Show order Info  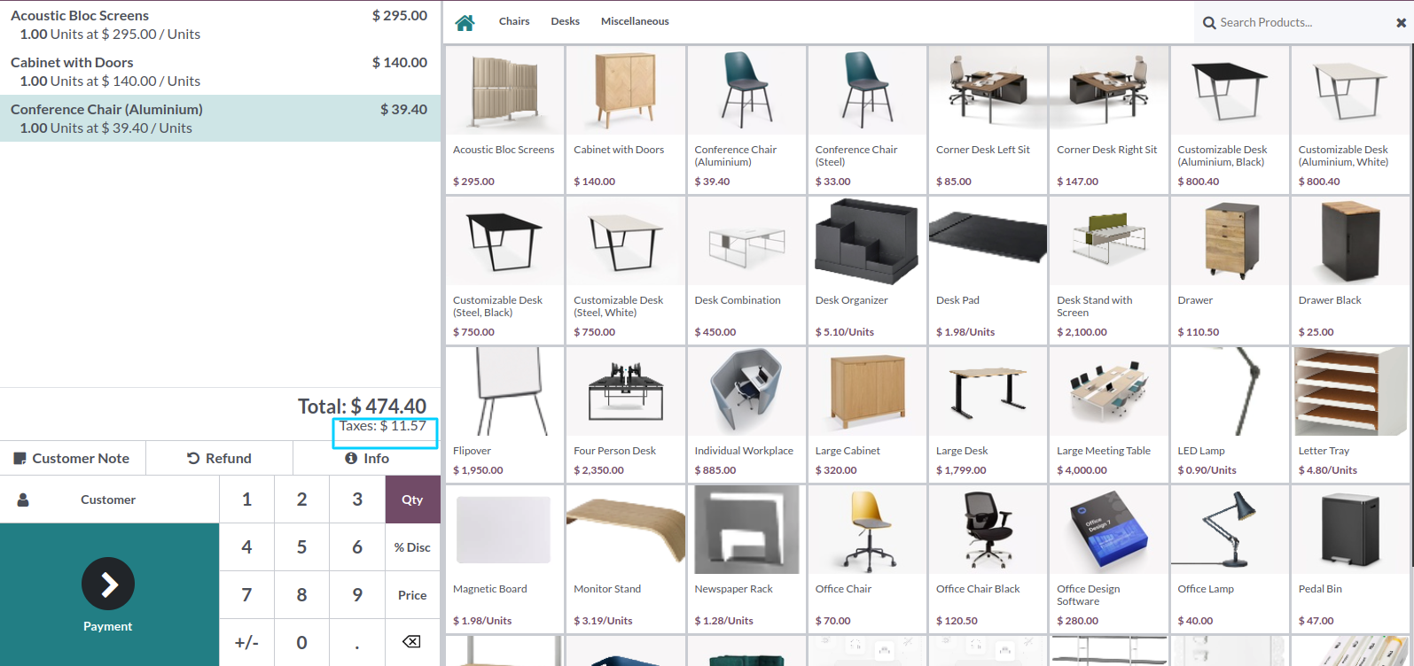[367, 458]
